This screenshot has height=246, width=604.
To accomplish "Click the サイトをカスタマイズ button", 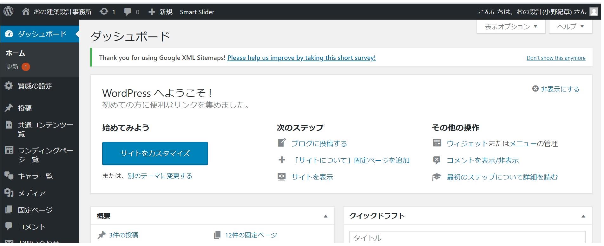I will (155, 154).
